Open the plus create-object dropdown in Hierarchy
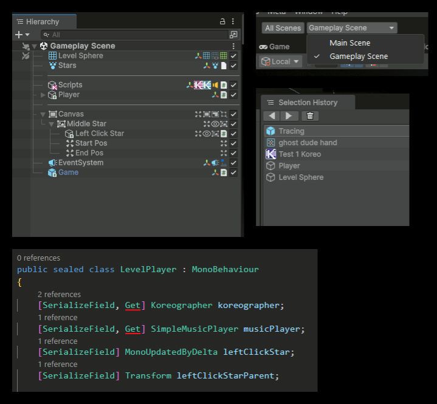The width and height of the screenshot is (437, 404). pos(22,35)
